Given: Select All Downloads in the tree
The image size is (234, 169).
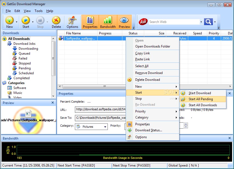Looking at the screenshot, I should coord(19,39).
